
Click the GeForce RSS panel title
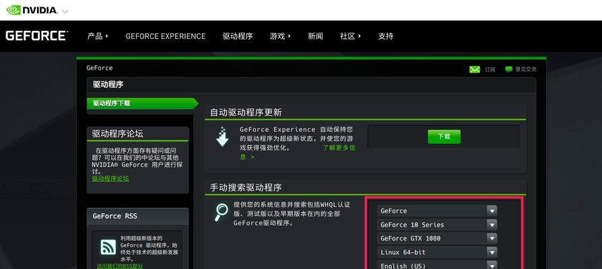tap(114, 216)
